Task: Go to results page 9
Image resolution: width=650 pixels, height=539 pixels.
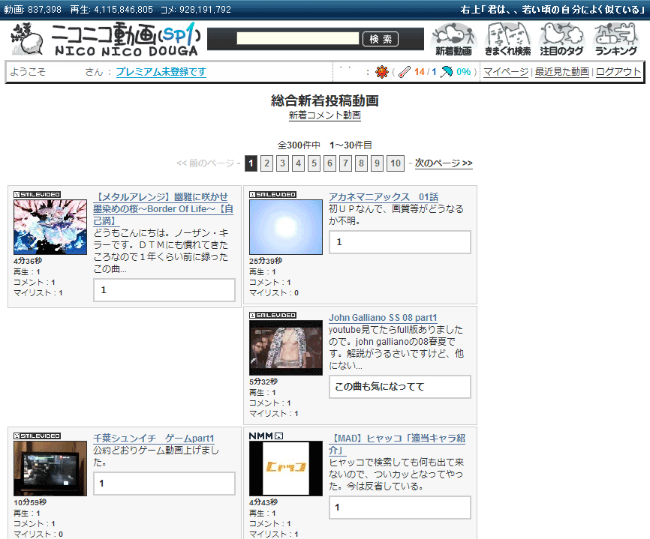Action: (378, 163)
